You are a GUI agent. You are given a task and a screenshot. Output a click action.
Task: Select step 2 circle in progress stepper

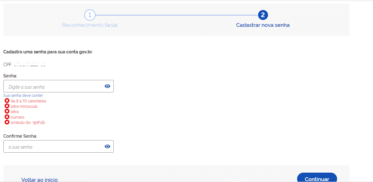click(x=263, y=15)
